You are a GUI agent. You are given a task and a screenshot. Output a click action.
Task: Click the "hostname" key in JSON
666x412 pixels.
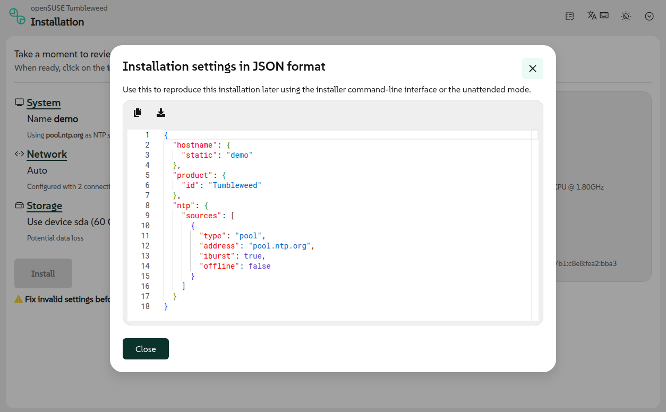click(x=195, y=145)
